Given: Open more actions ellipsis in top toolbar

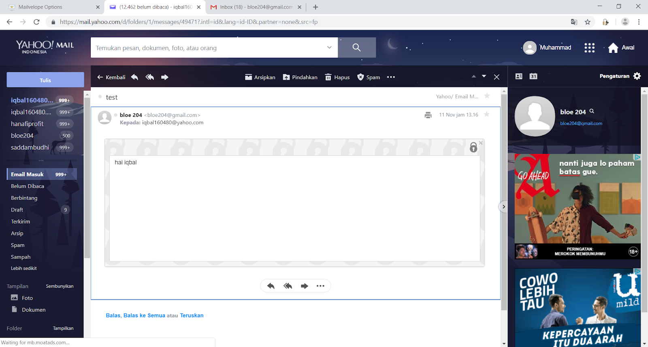Looking at the screenshot, I should (x=391, y=77).
